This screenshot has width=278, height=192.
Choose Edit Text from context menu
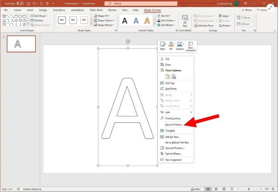(x=176, y=83)
